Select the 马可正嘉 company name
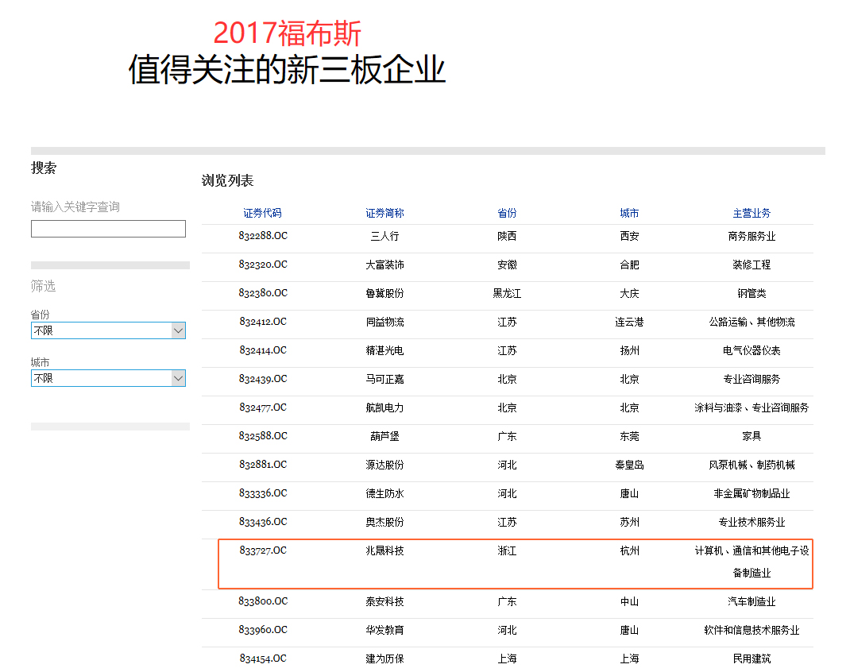Screen dimensions: 850x672 point(384,379)
